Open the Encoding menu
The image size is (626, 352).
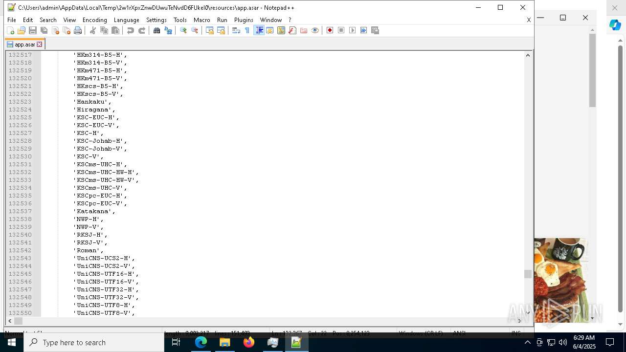[94, 20]
